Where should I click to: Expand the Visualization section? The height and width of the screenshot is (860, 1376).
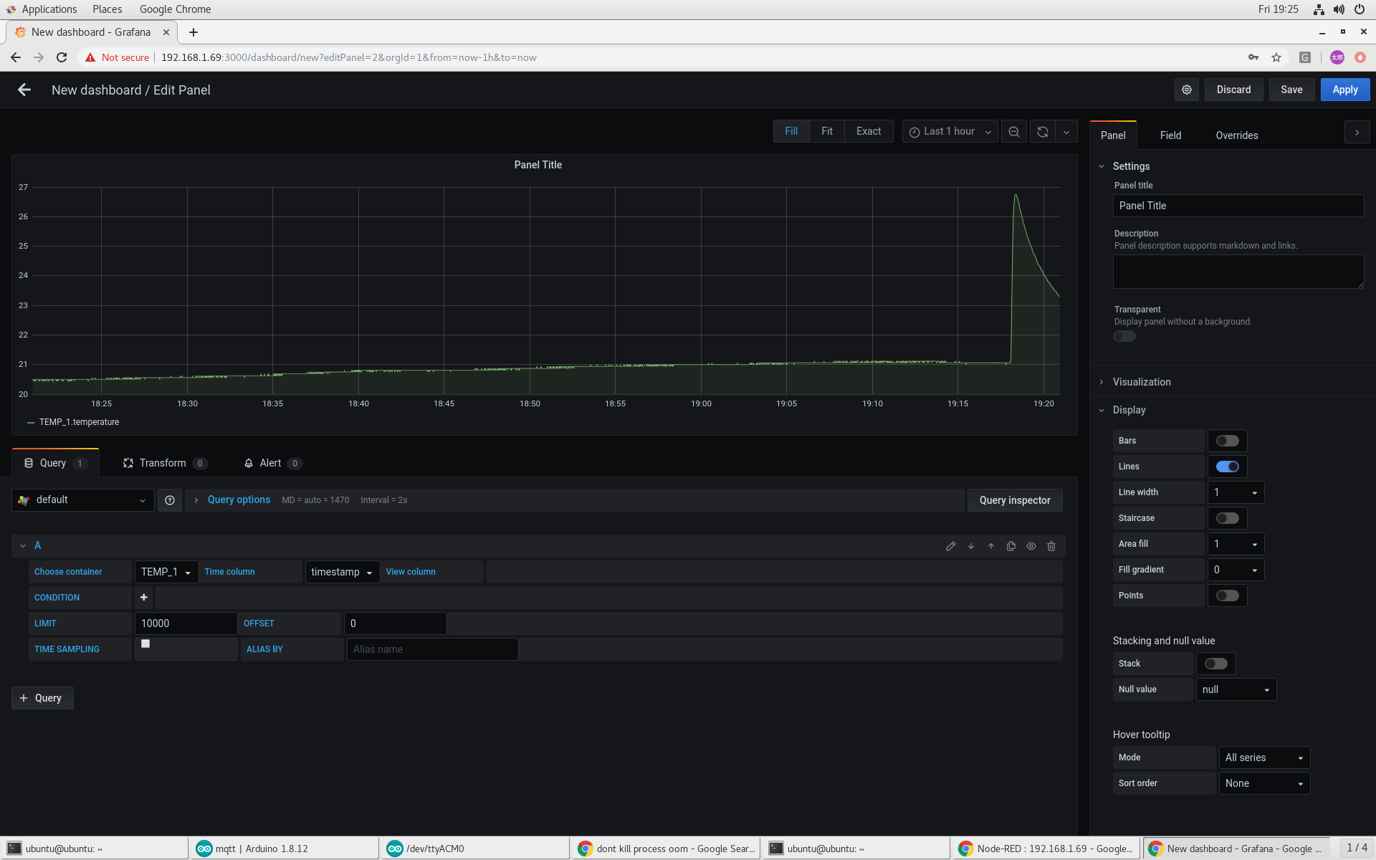point(1142,382)
